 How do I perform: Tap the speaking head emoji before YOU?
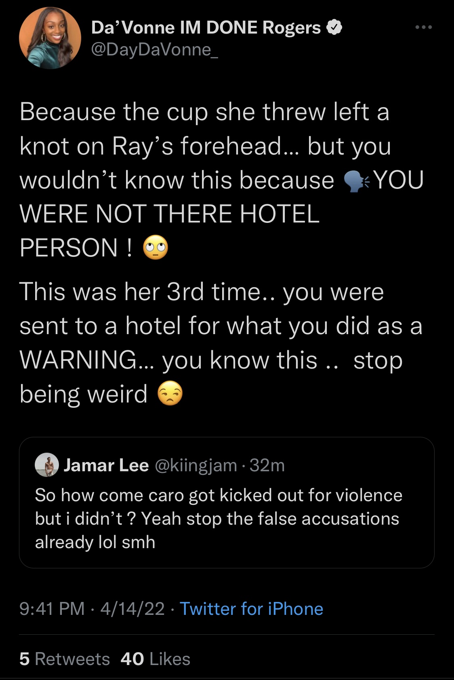pos(356,181)
